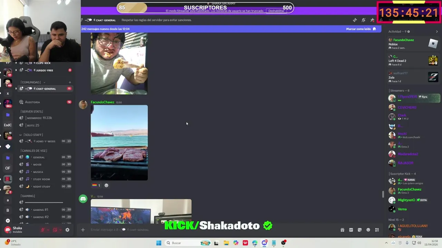Join the GENERAL voice channel
Image resolution: width=442 pixels, height=248 pixels.
click(x=45, y=157)
